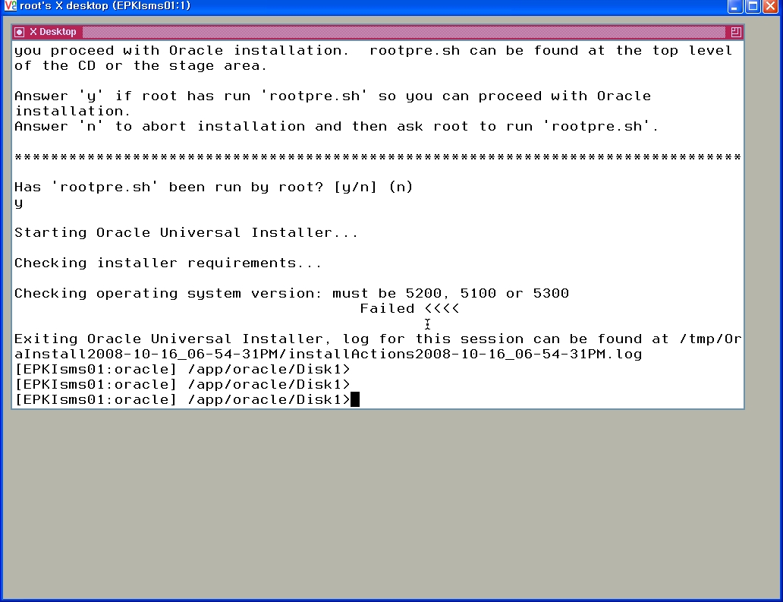Minimize the root's X desktop VNC window
The height and width of the screenshot is (602, 783).
[x=734, y=7]
